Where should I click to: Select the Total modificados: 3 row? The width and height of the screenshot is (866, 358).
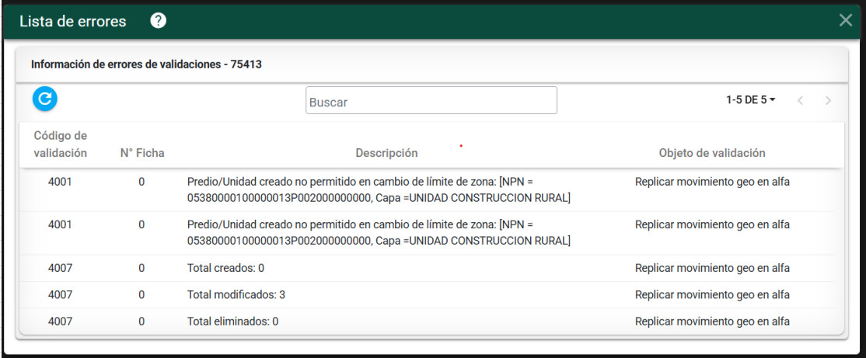point(236,294)
